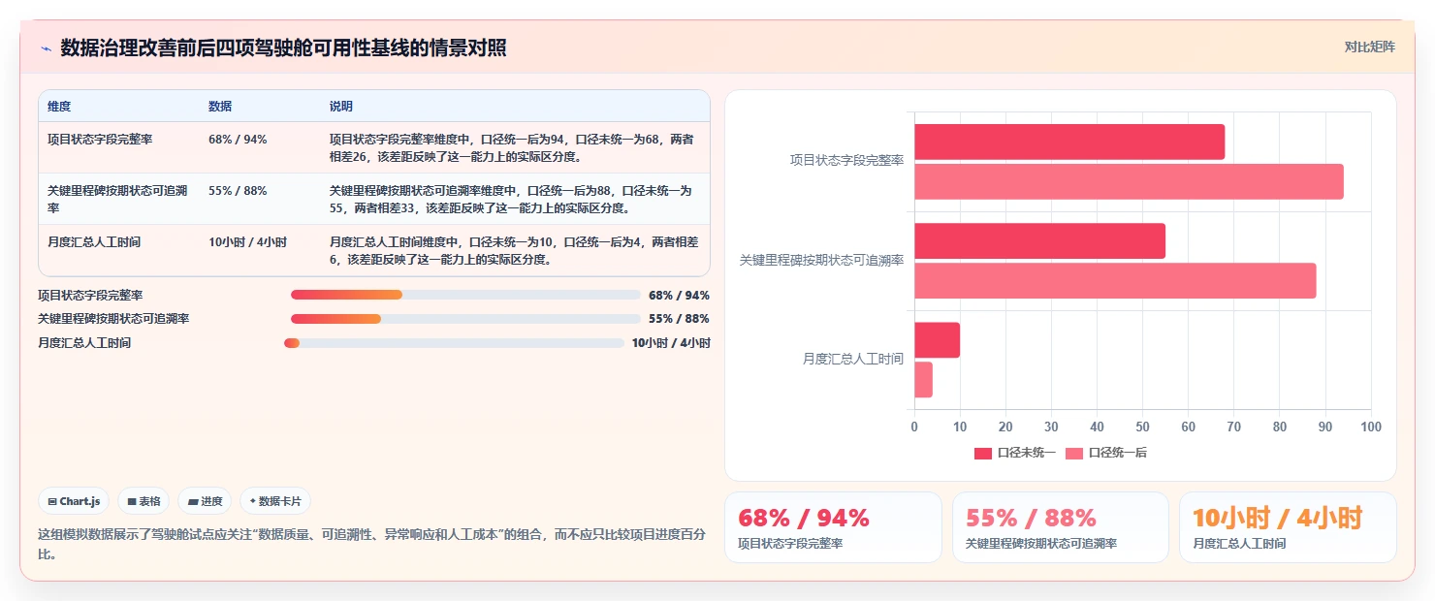This screenshot has width=1435, height=601.
Task: Click the 维度 column header
Action: pos(59,107)
